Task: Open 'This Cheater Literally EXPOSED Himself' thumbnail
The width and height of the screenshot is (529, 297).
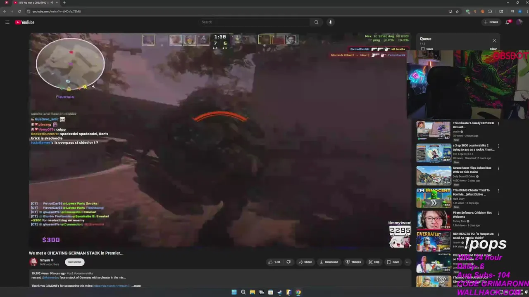Action: [x=434, y=130]
